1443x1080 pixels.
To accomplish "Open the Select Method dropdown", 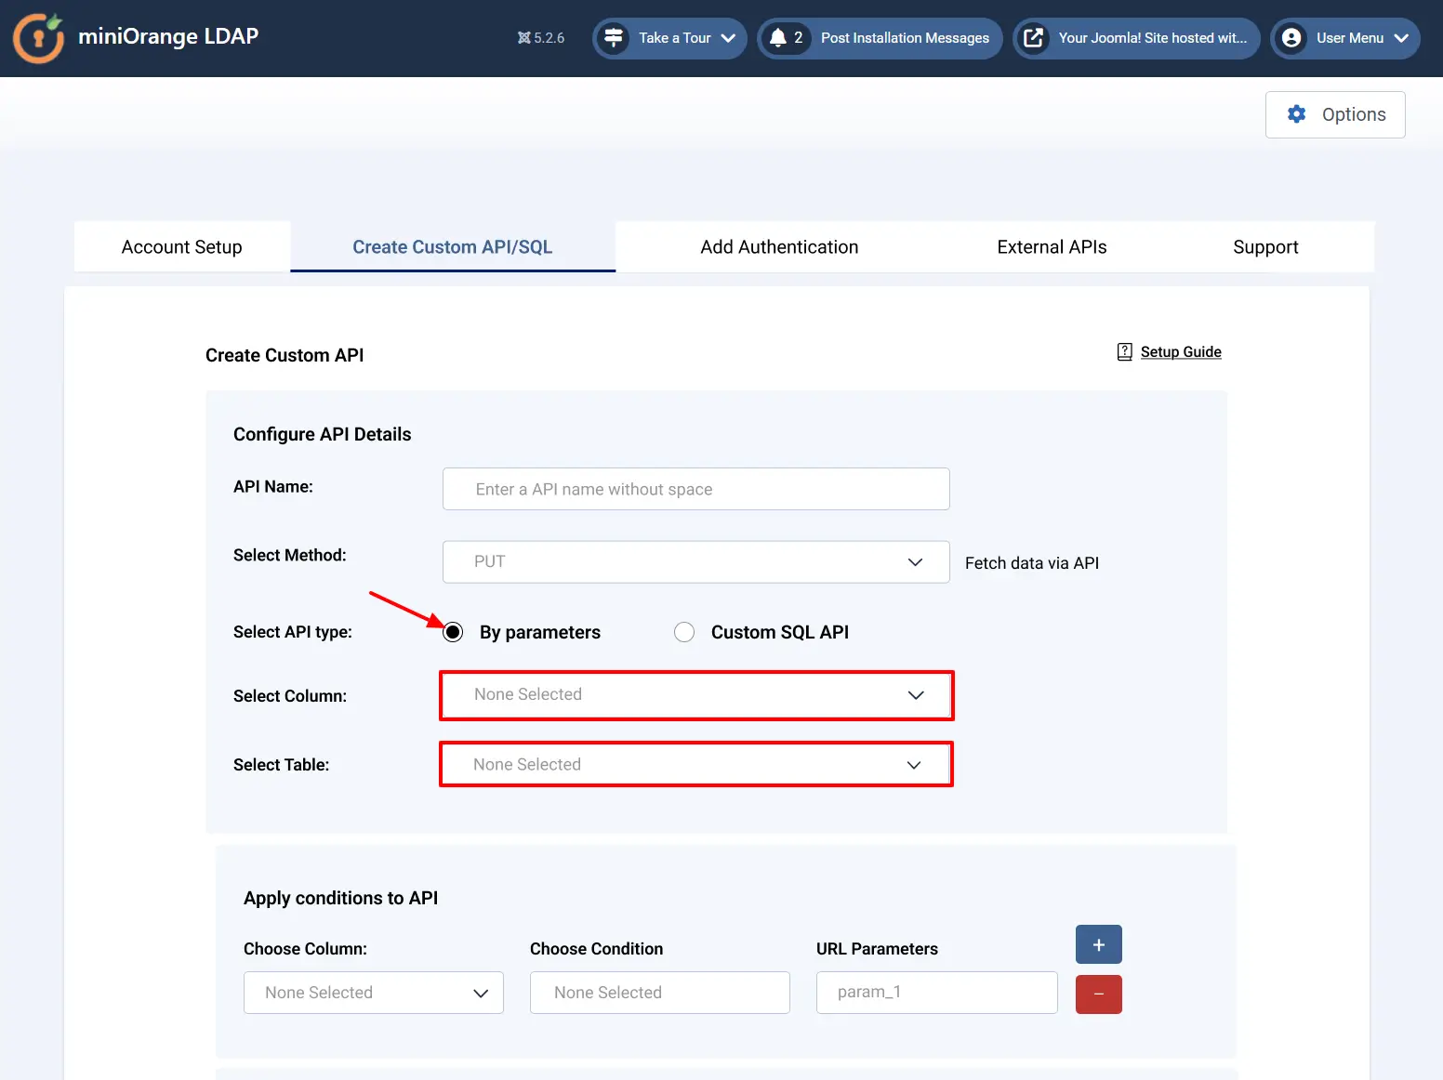I will [695, 562].
